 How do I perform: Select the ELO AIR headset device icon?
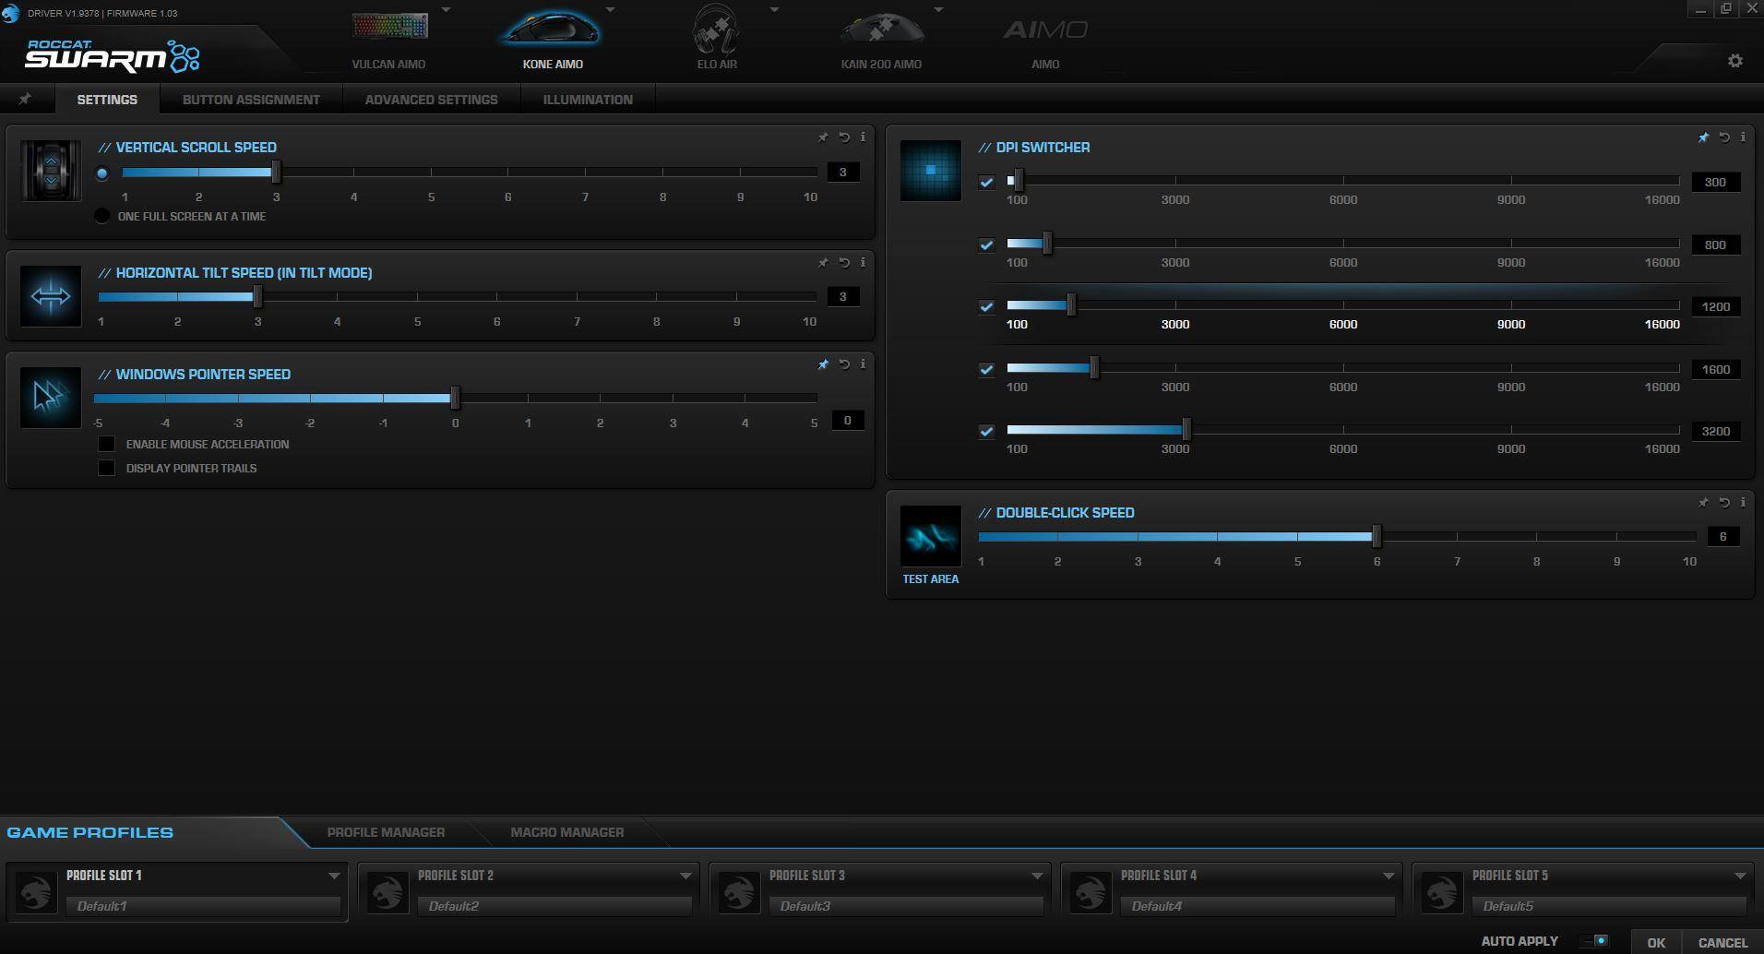[716, 30]
